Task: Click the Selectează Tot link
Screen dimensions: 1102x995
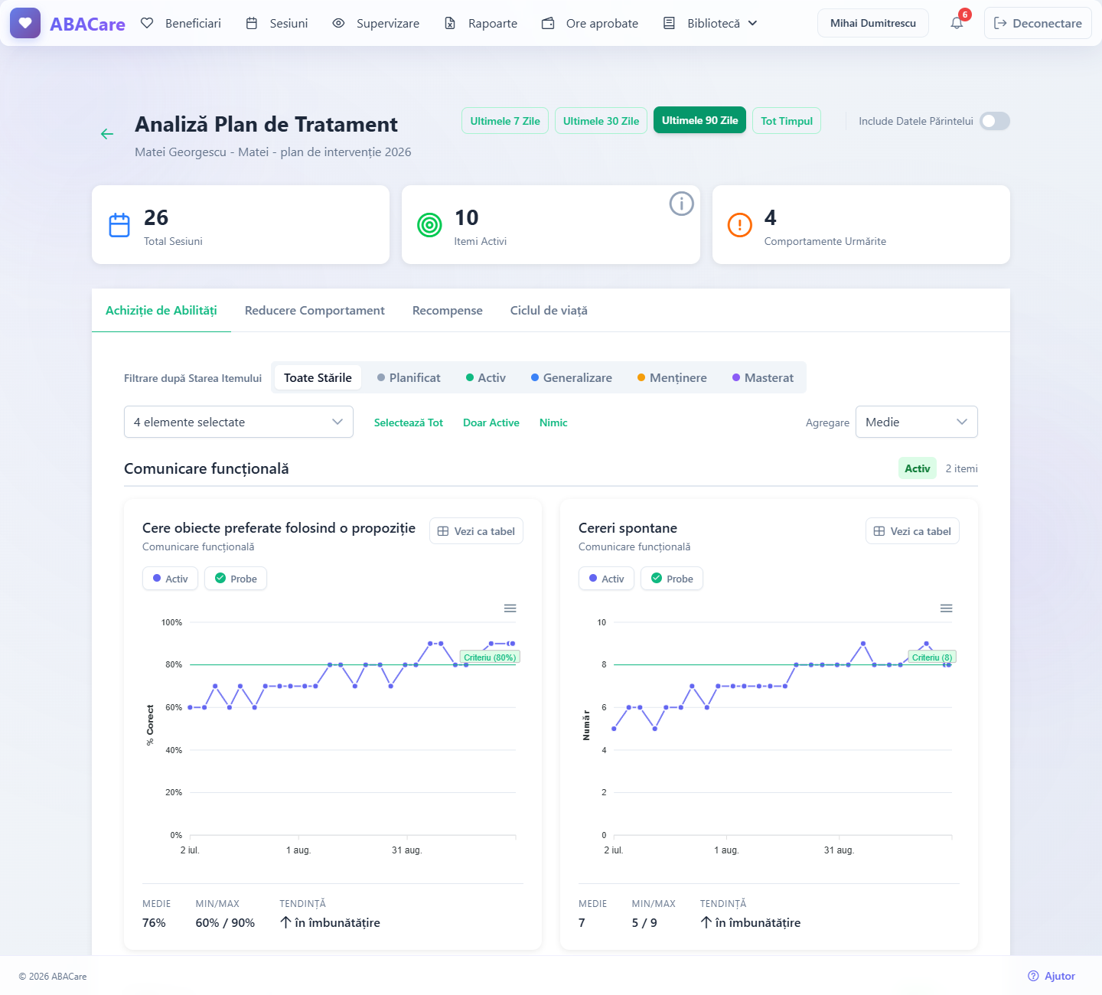Action: (409, 422)
